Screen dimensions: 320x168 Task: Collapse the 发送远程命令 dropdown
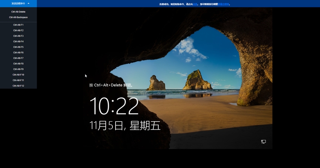(18, 4)
